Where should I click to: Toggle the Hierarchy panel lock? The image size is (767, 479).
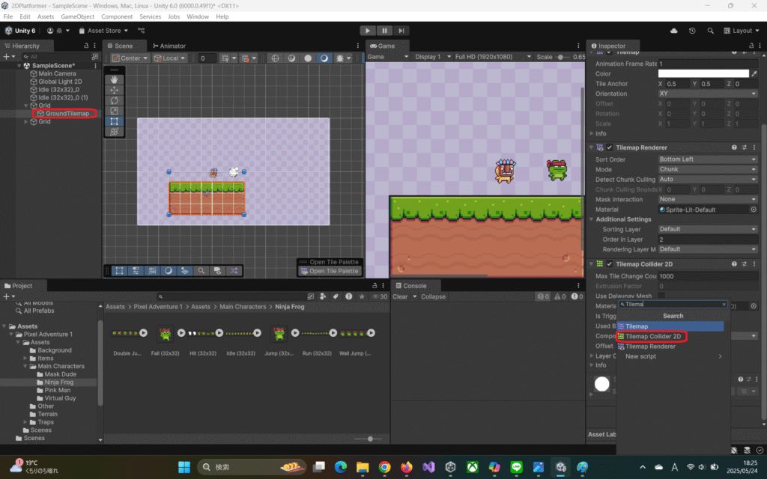[86, 46]
